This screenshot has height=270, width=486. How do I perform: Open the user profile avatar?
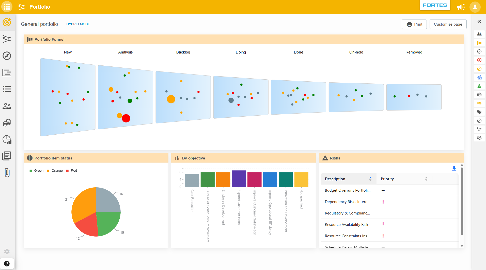pyautogui.click(x=475, y=7)
